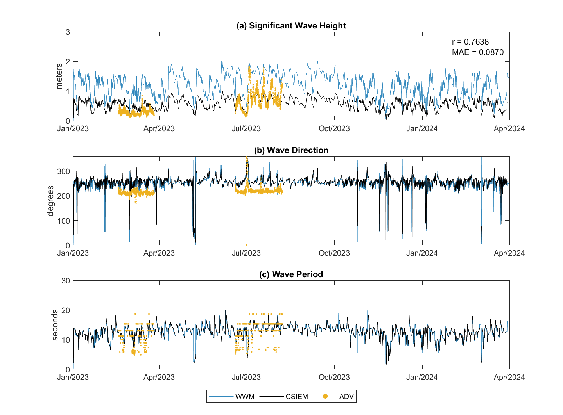
Task: Click the MAE = 0.0870 annotation
Action: point(478,52)
